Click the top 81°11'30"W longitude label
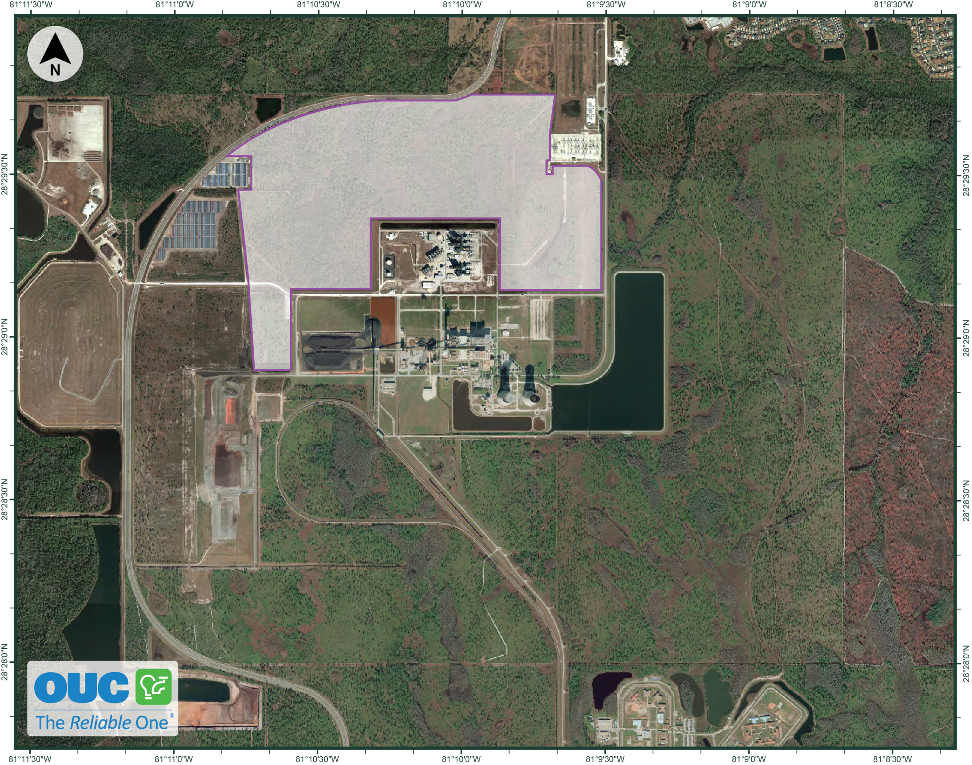 pyautogui.click(x=31, y=5)
